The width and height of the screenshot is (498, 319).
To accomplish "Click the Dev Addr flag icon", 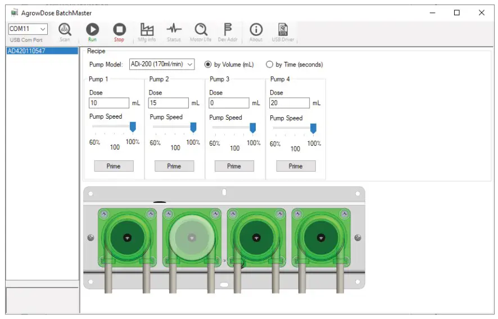I will [228, 30].
